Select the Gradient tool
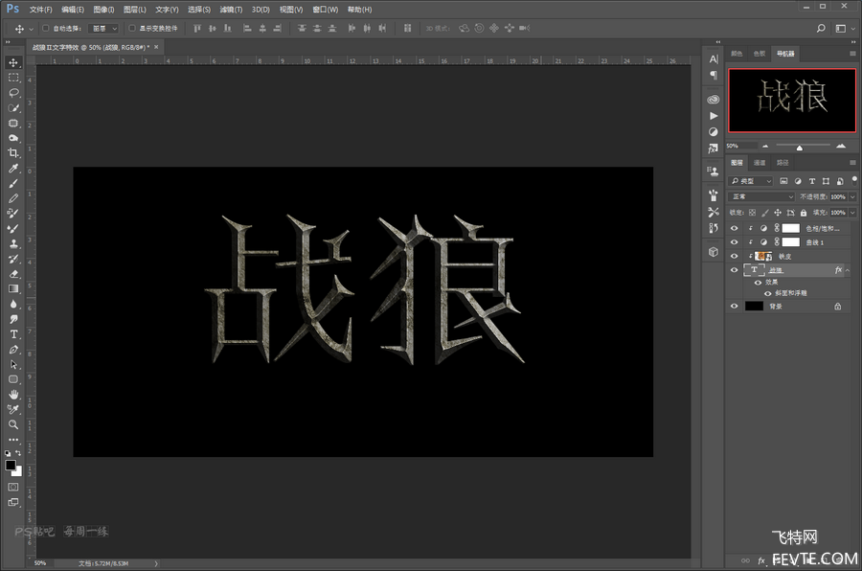This screenshot has width=862, height=571. pyautogui.click(x=13, y=288)
